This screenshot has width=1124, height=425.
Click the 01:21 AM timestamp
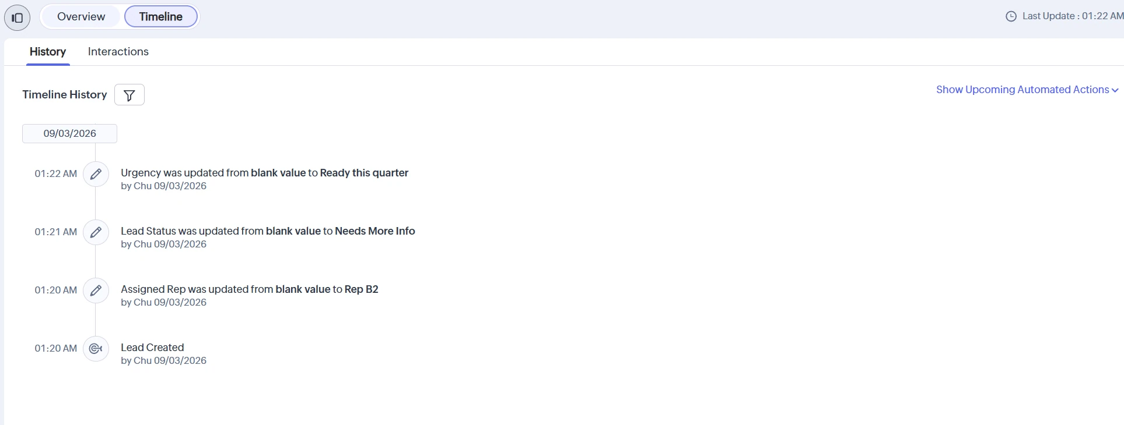tap(56, 232)
